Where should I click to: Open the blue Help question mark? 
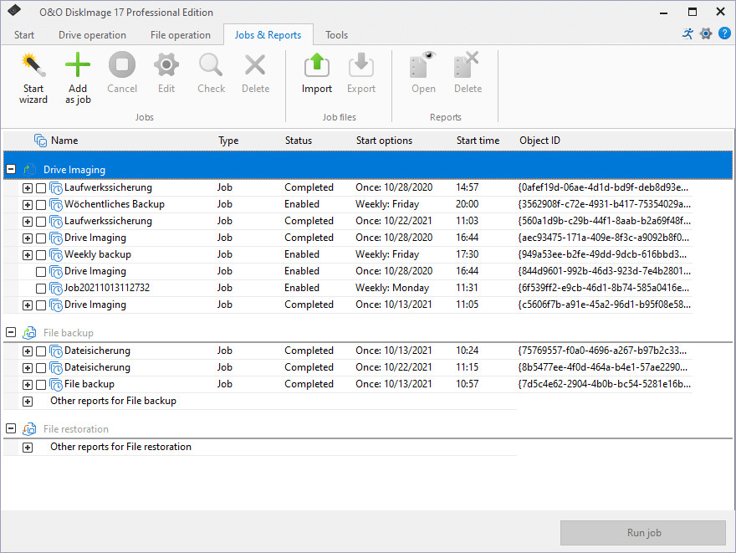pos(724,33)
